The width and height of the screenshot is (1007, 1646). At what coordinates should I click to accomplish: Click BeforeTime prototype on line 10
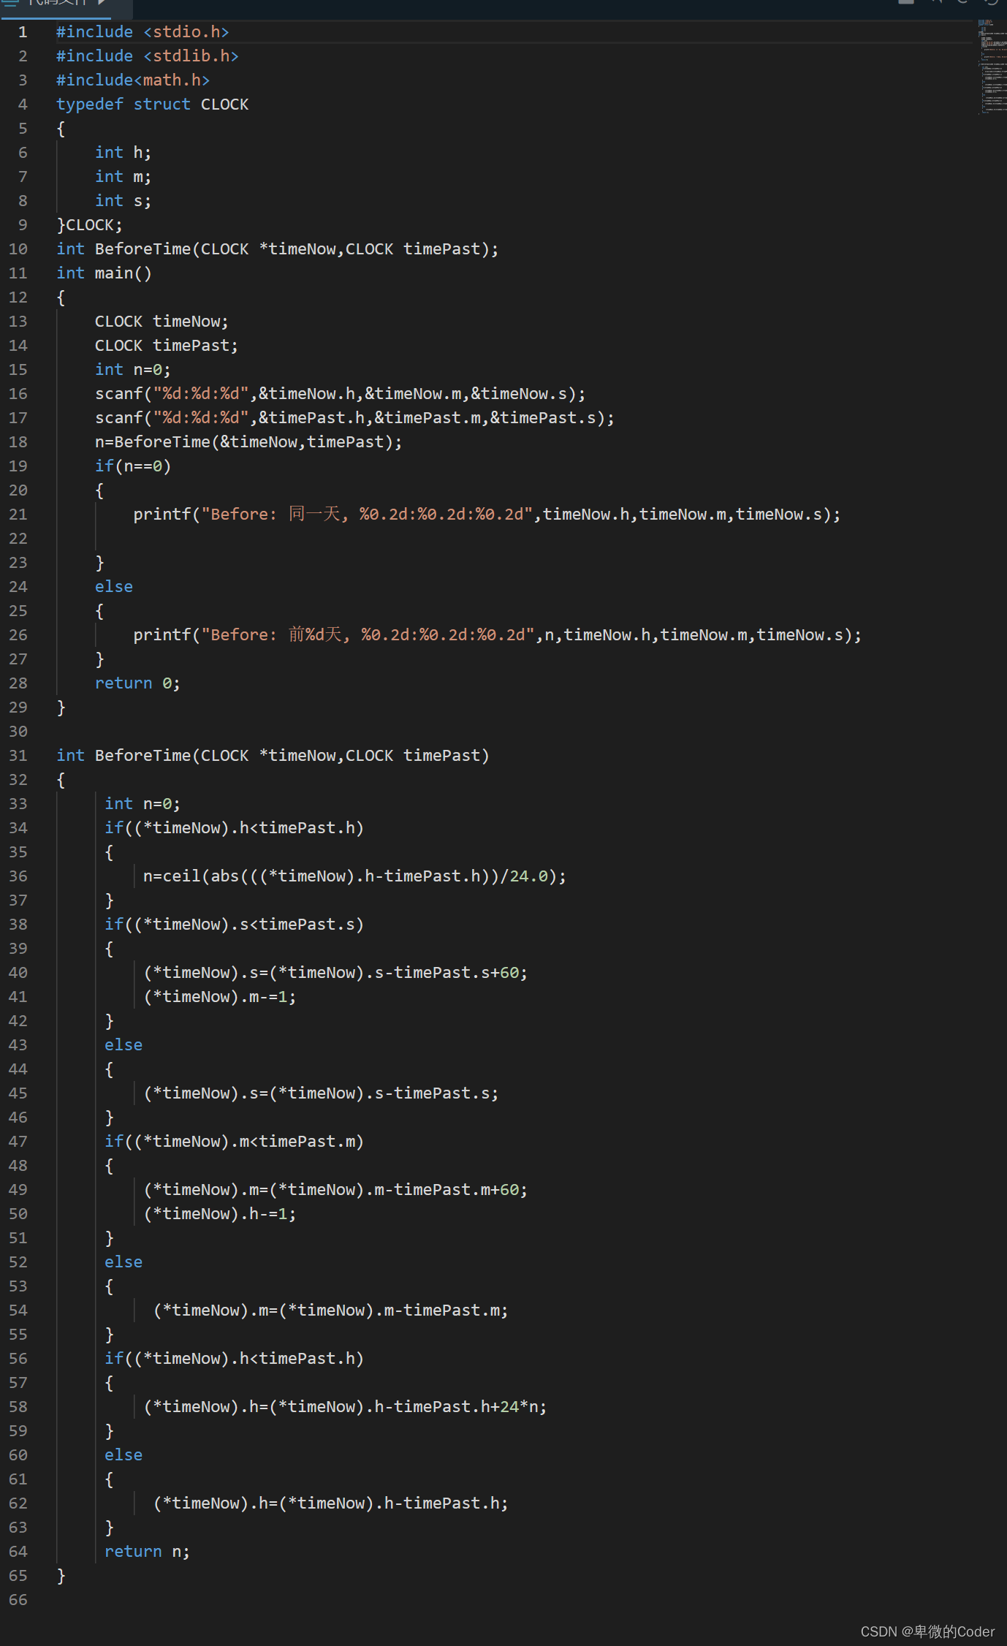pos(277,249)
